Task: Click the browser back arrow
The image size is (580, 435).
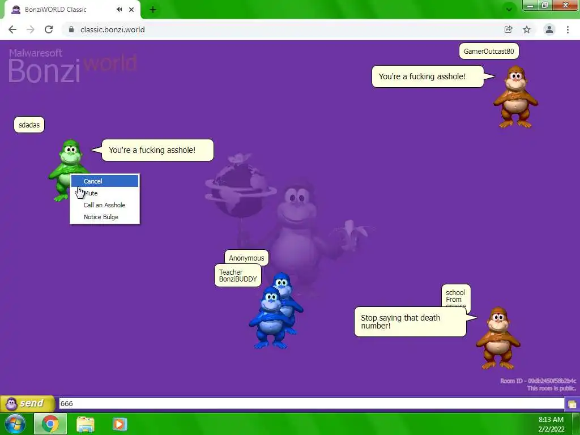Action: 12,29
